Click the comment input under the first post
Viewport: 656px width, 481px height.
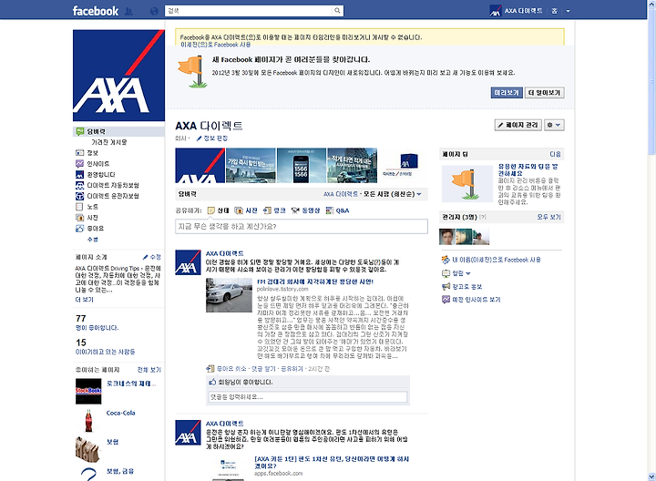pyautogui.click(x=308, y=397)
